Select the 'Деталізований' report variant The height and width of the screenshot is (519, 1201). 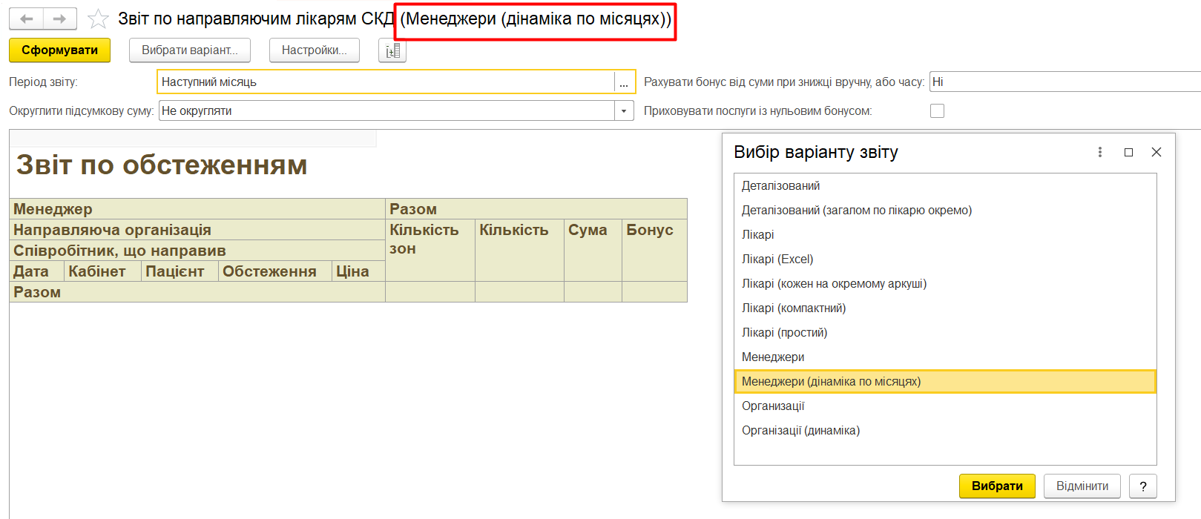tap(780, 186)
